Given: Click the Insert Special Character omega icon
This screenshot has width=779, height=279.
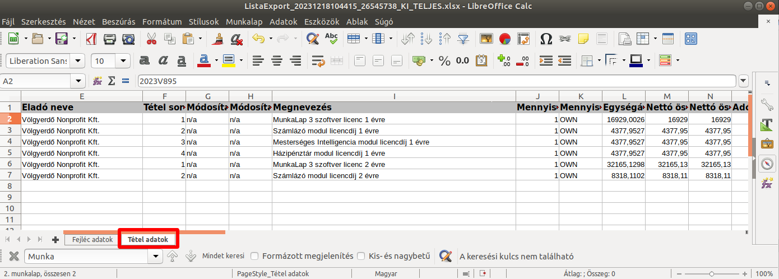Looking at the screenshot, I should (x=545, y=39).
